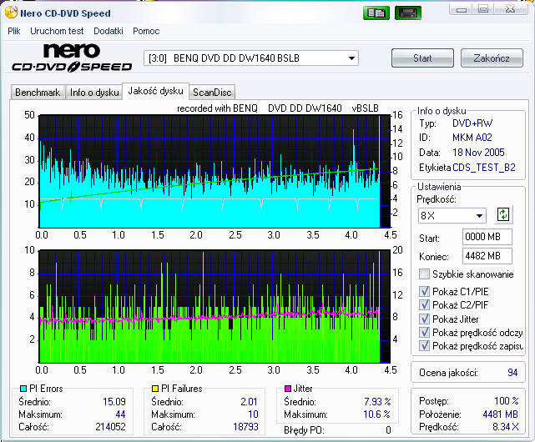Click the PI Errors average 15.09

pos(114,402)
